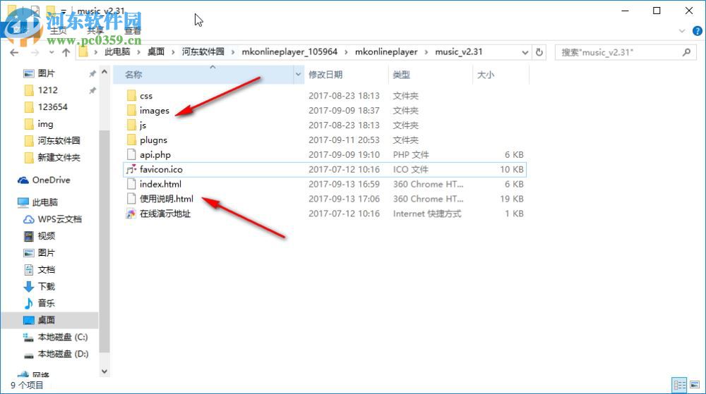Screen dimensions: 706x394
Task: Open the help question mark icon
Action: tap(697, 31)
